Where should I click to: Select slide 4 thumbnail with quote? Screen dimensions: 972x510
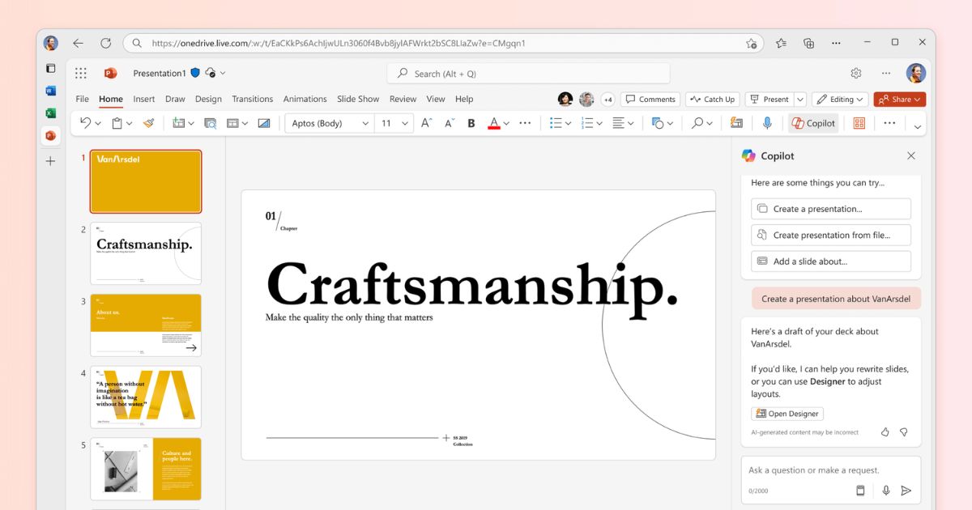tap(146, 397)
